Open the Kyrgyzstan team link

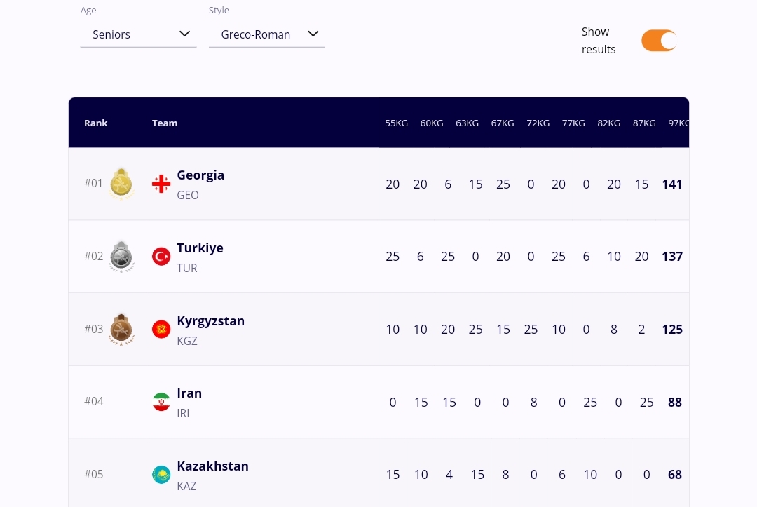coord(210,321)
